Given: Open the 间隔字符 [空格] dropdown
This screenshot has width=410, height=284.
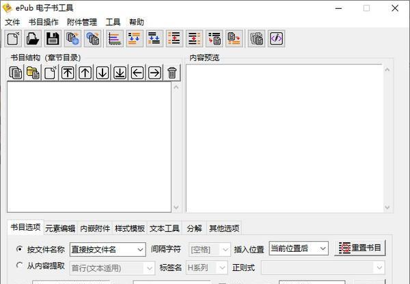Looking at the screenshot, I should 210,250.
